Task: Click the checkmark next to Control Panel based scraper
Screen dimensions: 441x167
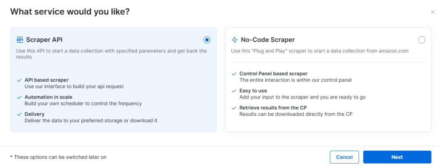Action: point(234,74)
